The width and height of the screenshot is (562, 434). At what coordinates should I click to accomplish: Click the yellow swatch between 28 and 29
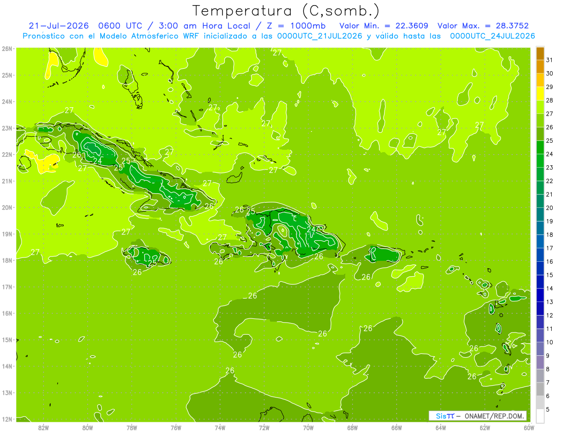[540, 94]
